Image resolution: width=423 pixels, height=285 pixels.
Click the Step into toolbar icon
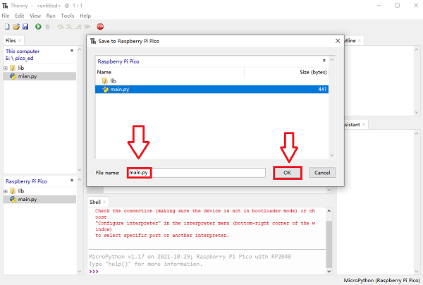[x=69, y=26]
